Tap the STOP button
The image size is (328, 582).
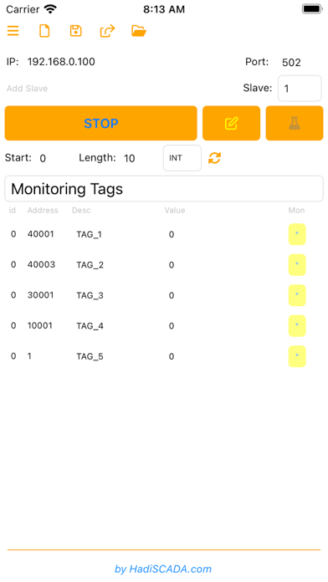pos(100,123)
